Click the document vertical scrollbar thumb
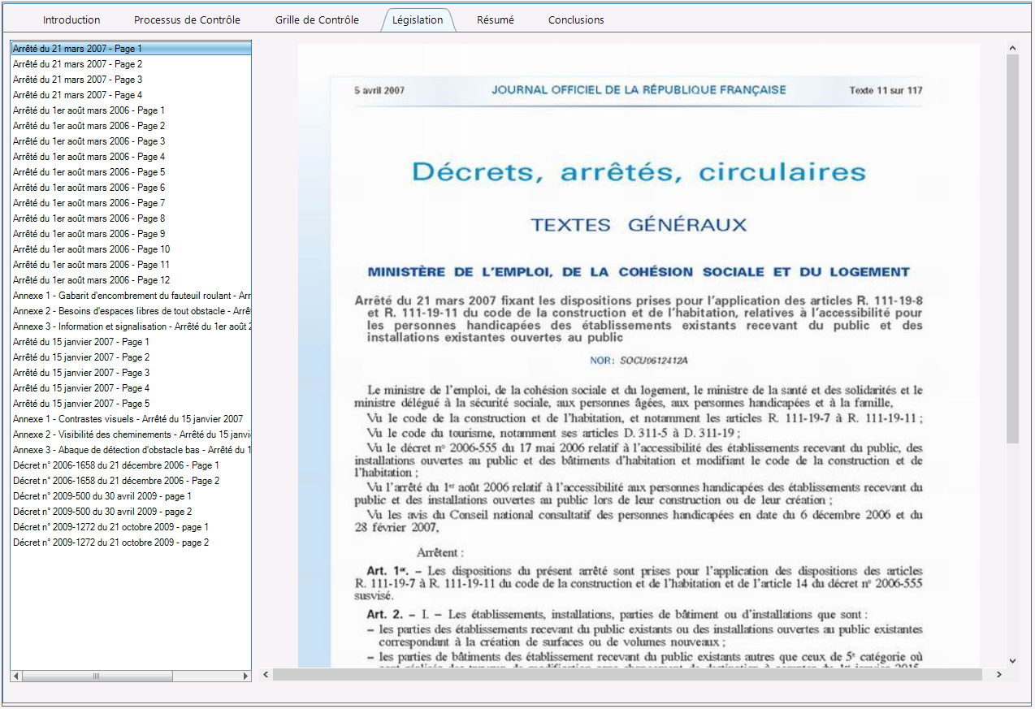The height and width of the screenshot is (709, 1035). [1012, 249]
